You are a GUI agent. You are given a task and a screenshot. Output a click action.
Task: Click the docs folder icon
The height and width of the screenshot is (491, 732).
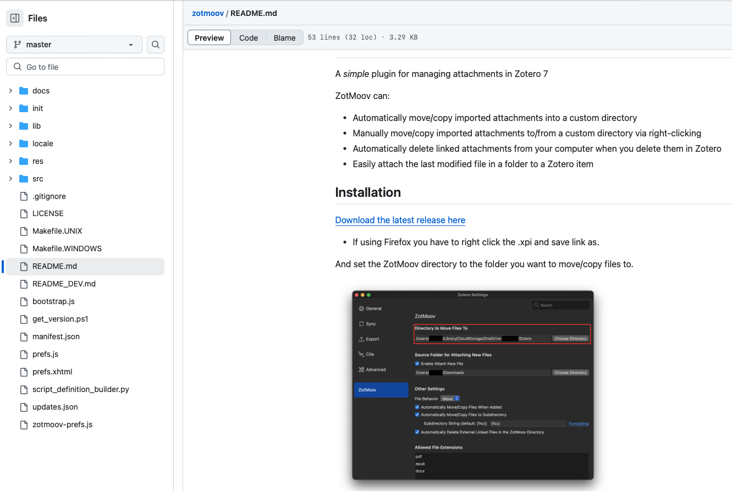point(24,91)
